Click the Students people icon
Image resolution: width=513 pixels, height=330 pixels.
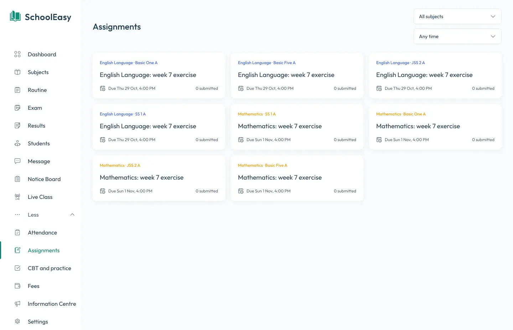[17, 143]
